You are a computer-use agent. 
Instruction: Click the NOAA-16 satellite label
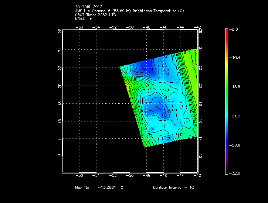83,19
